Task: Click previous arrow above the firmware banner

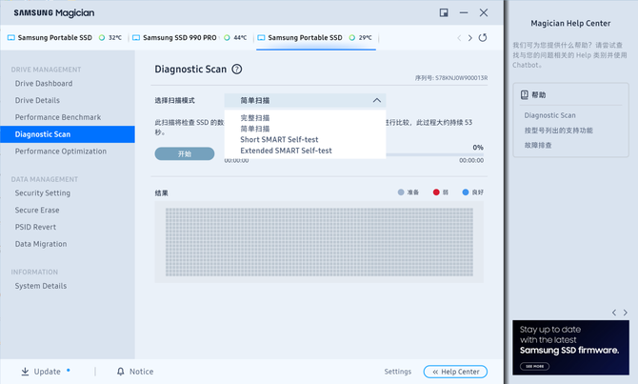Action: click(x=614, y=313)
